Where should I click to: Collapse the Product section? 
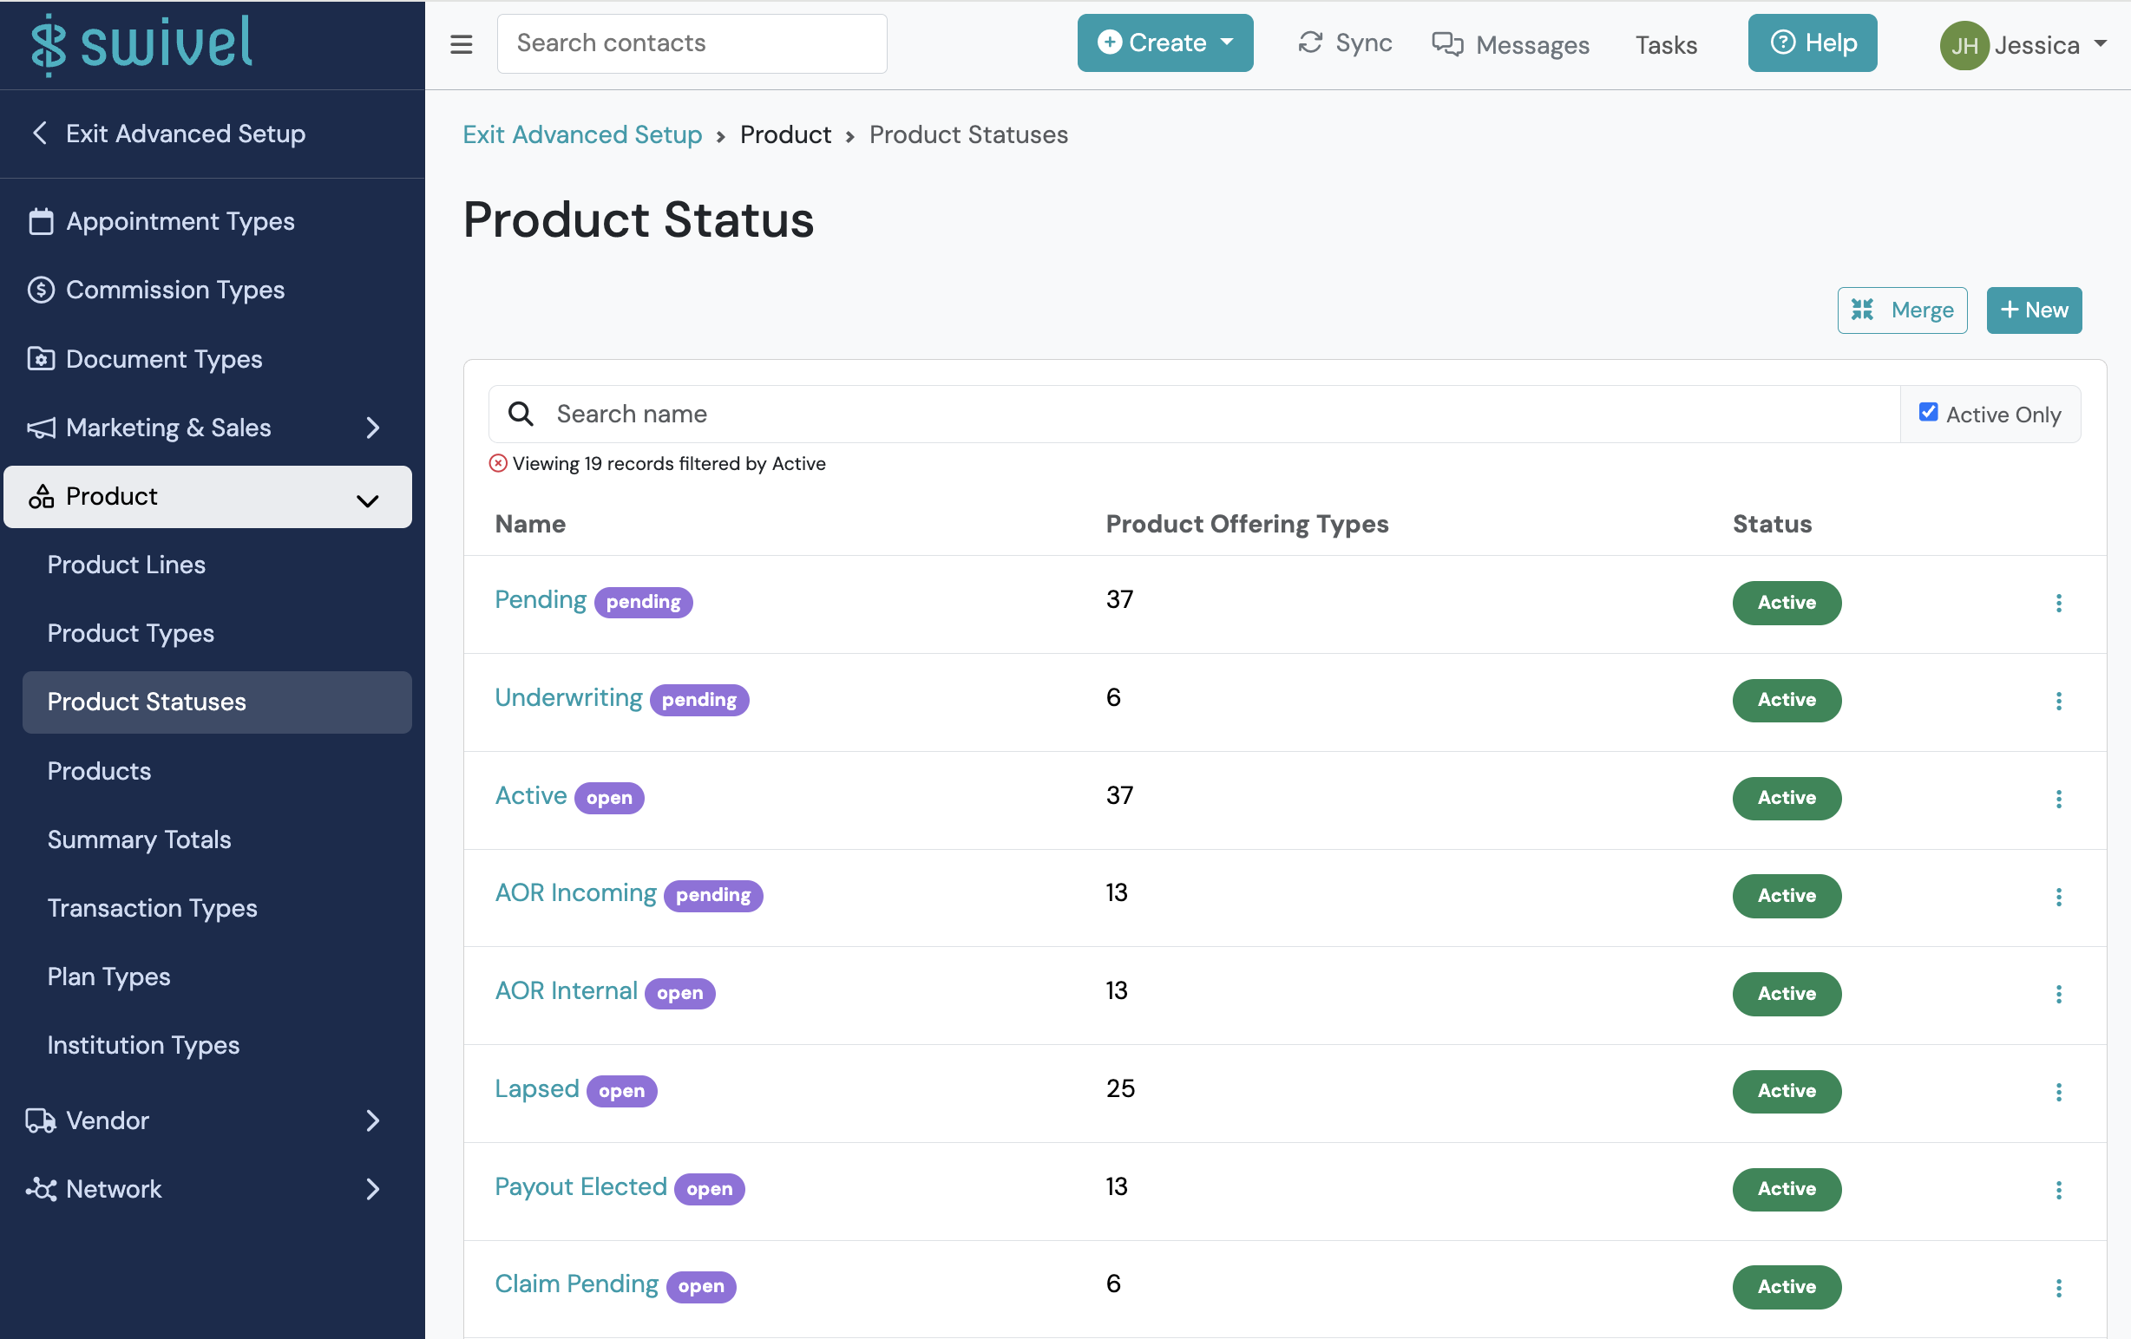click(x=367, y=500)
